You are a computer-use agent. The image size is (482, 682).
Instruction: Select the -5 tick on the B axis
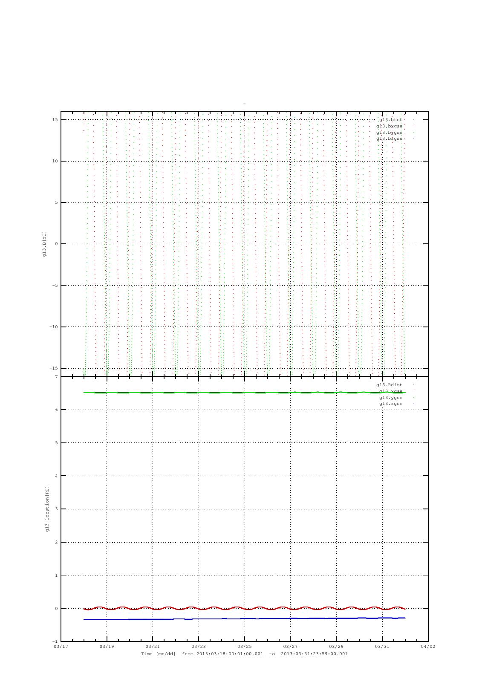coord(55,286)
